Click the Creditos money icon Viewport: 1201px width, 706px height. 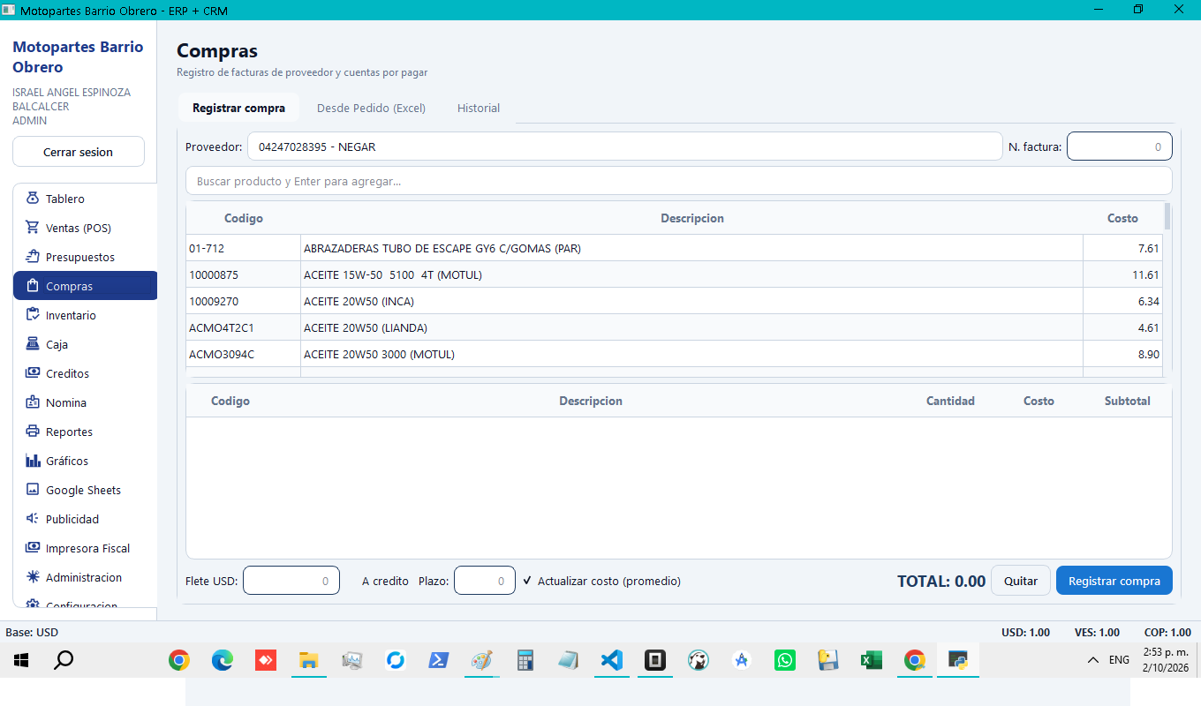33,373
